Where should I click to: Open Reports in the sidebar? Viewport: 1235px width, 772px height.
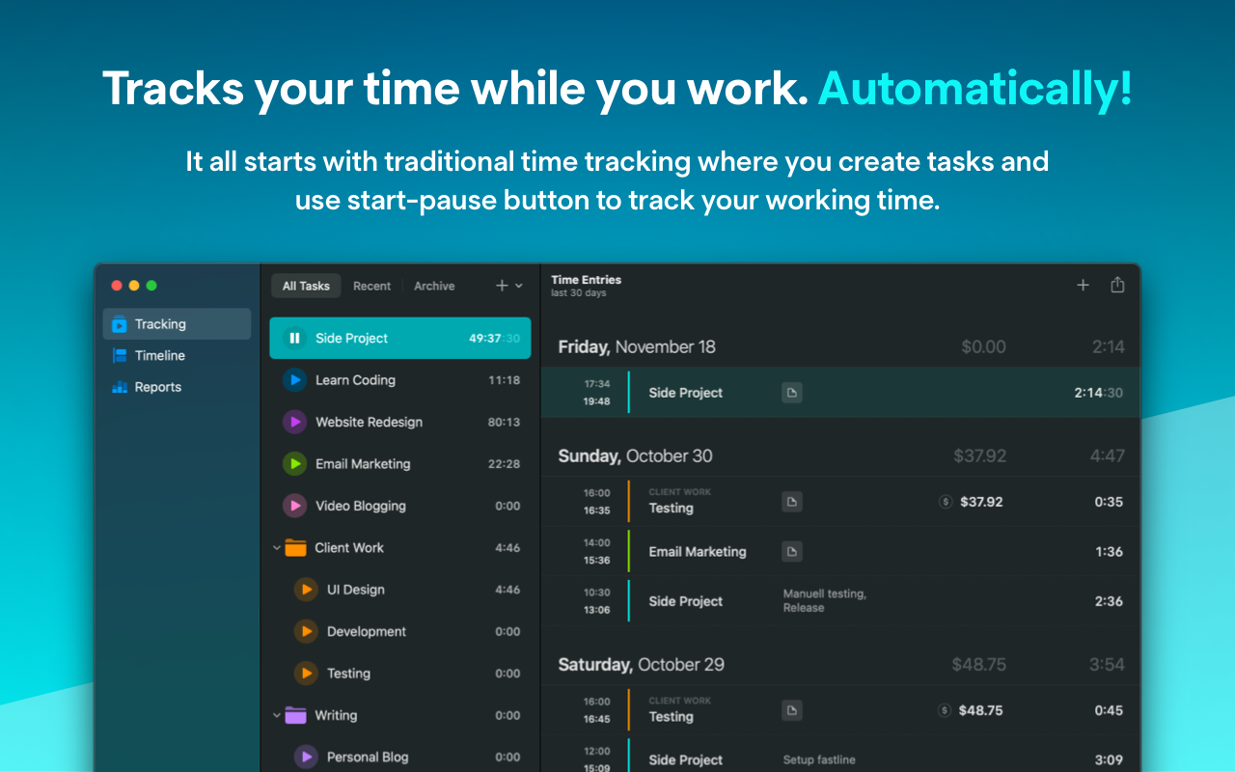coord(158,387)
